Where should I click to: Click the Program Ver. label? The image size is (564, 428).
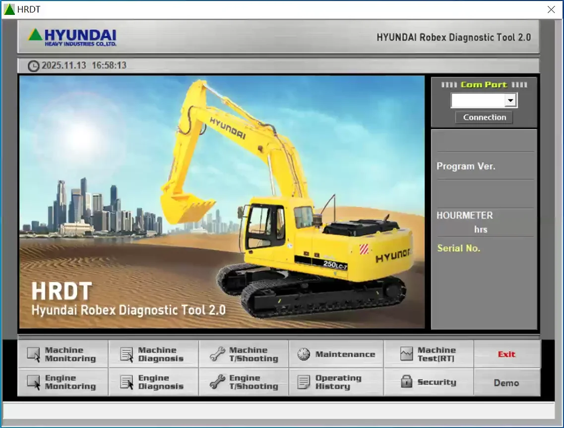466,166
